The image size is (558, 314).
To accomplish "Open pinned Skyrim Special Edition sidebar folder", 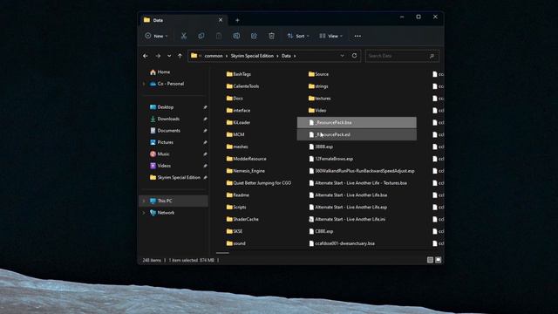I will click(x=175, y=177).
